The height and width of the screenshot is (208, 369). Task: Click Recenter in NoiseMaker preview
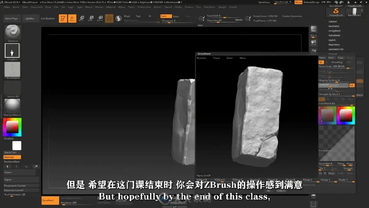(201, 58)
